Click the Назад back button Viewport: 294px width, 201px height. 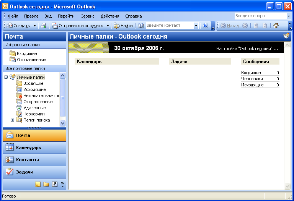230,26
